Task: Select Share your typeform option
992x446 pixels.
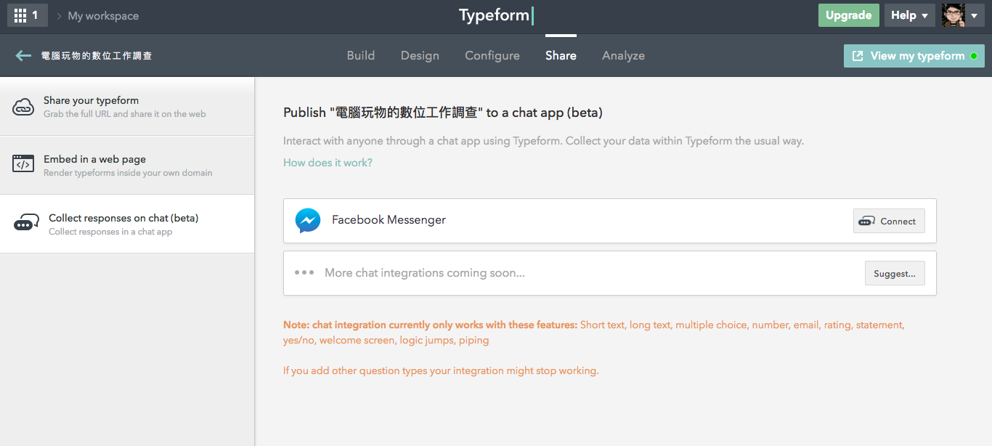Action: [127, 106]
